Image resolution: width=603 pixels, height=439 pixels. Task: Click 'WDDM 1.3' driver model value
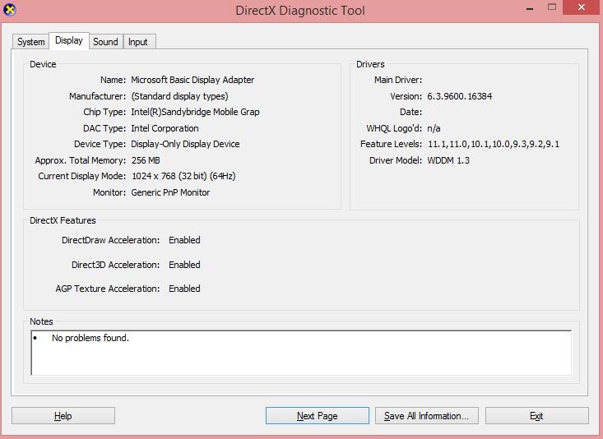tap(448, 160)
